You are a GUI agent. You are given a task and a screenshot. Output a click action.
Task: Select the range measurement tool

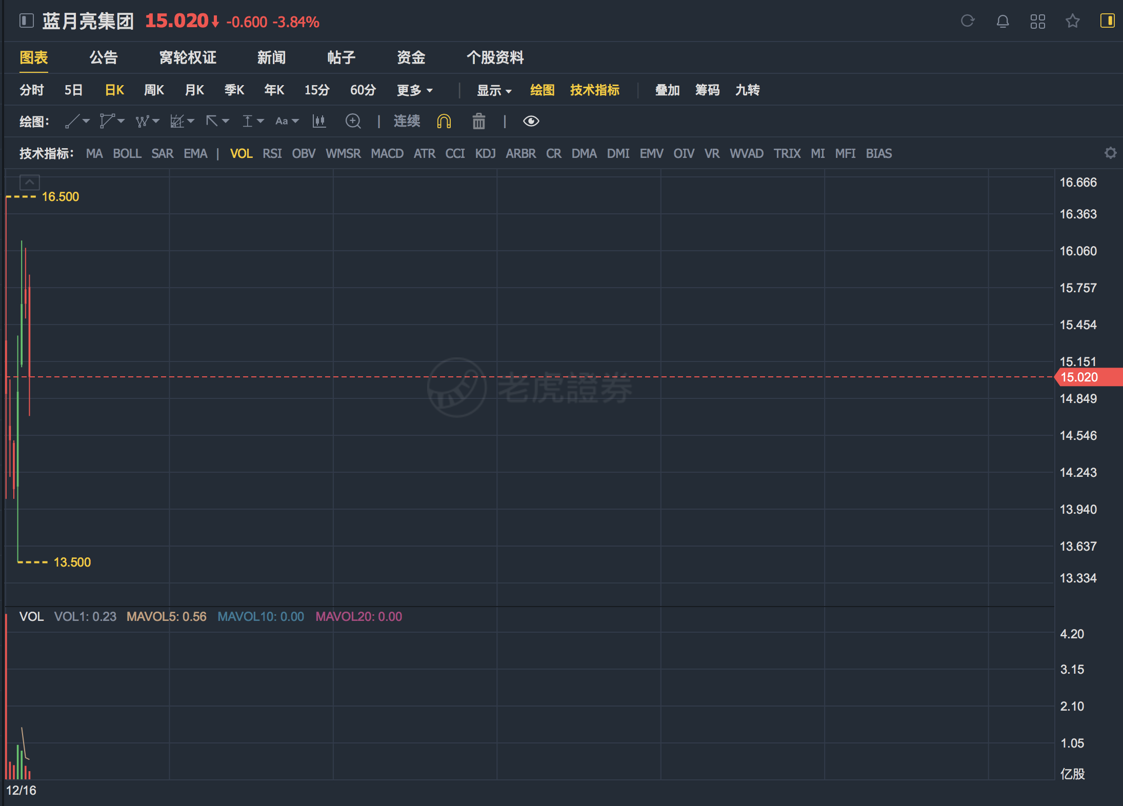click(x=247, y=122)
